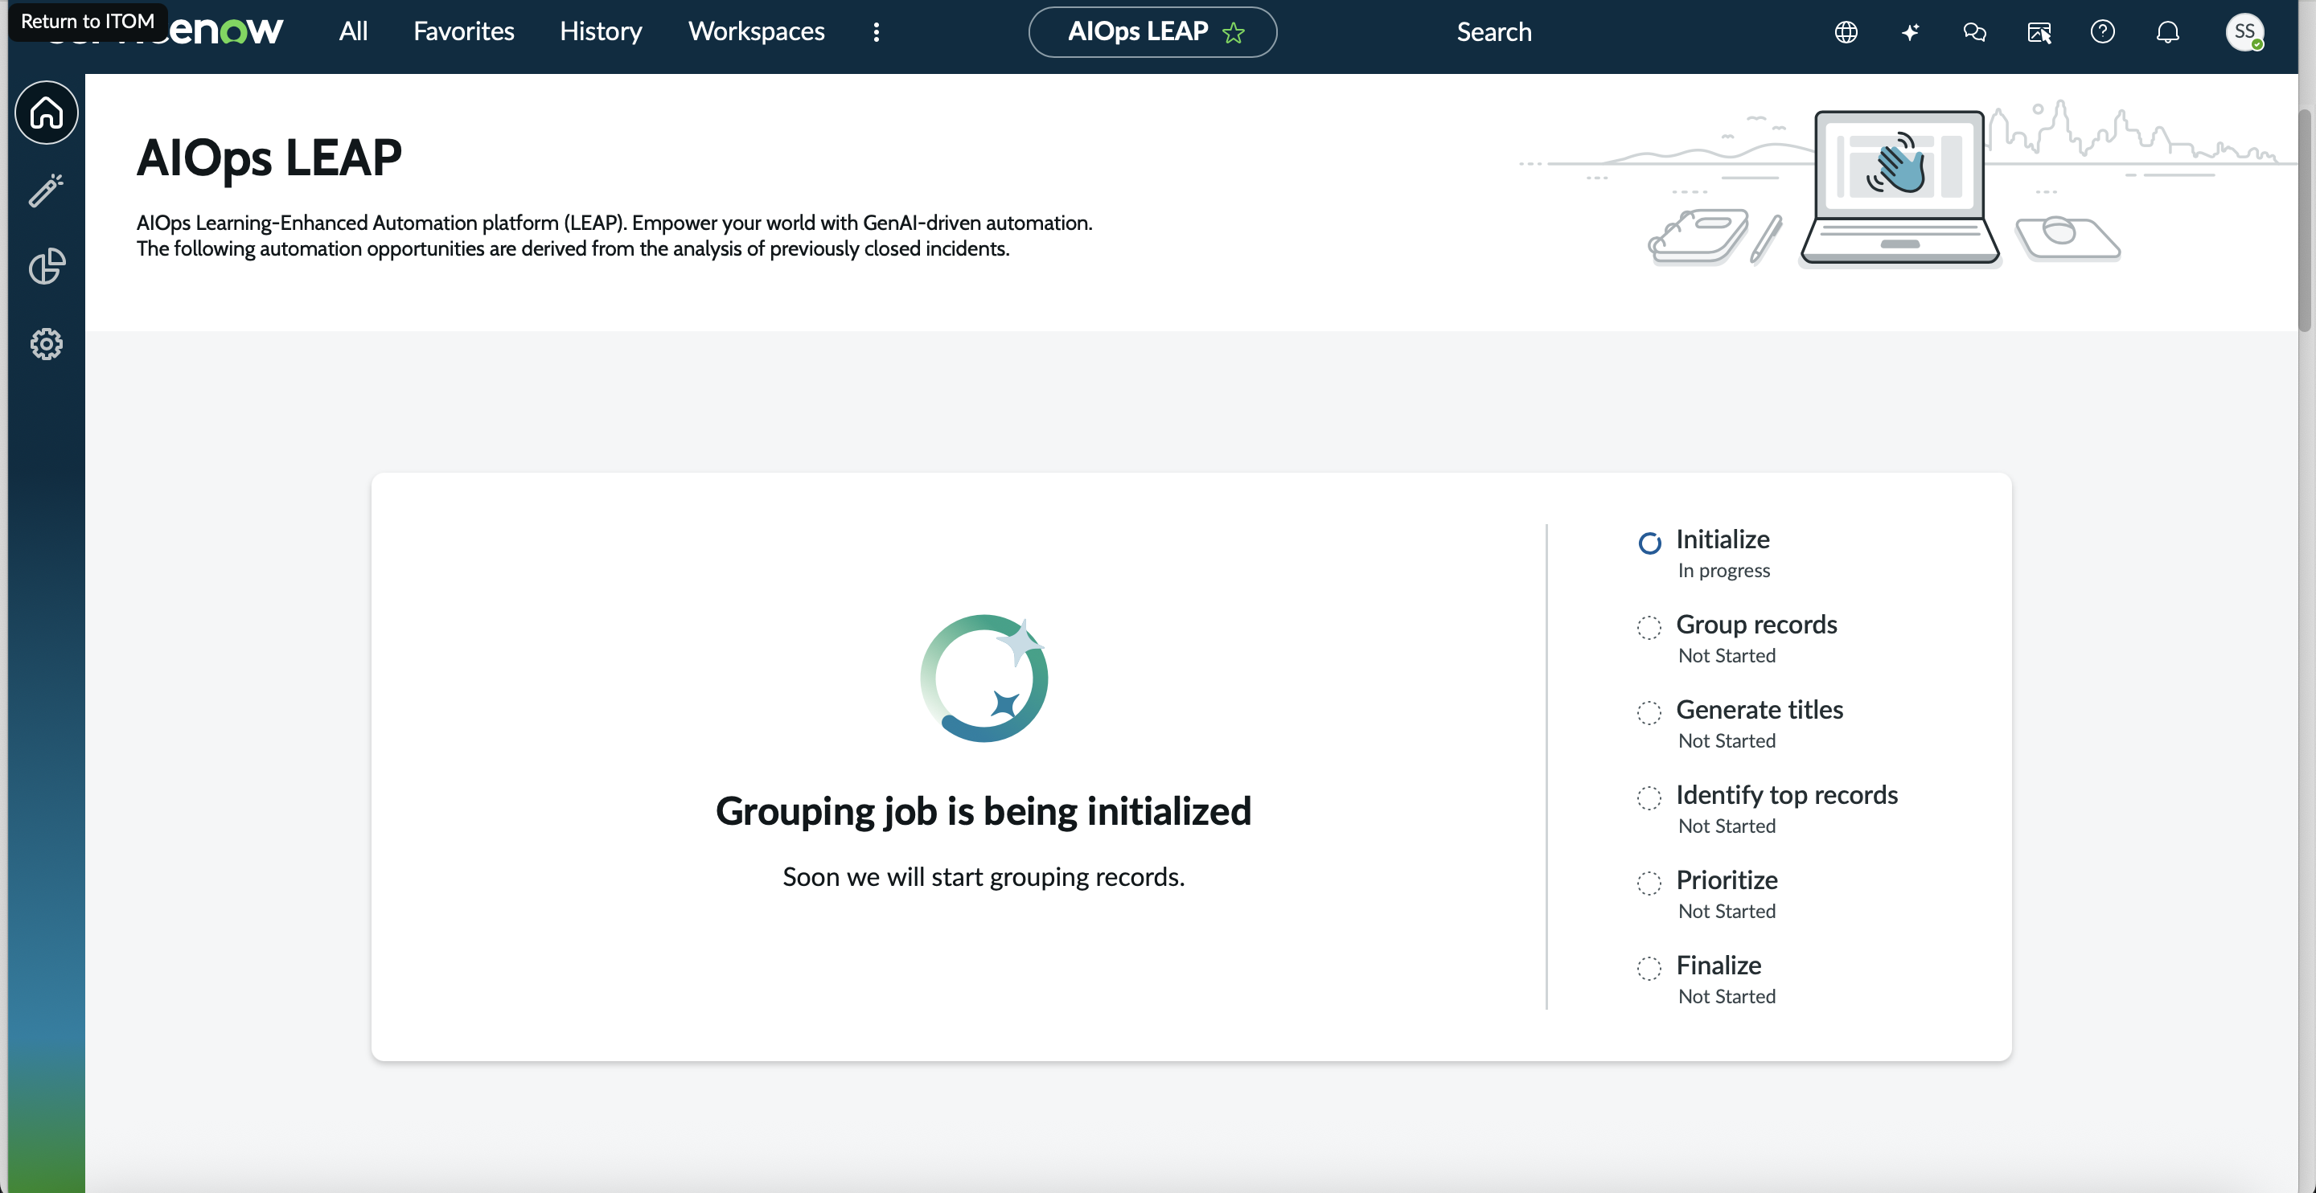The image size is (2316, 1193).
Task: Open the pie chart analytics icon
Action: coord(47,266)
